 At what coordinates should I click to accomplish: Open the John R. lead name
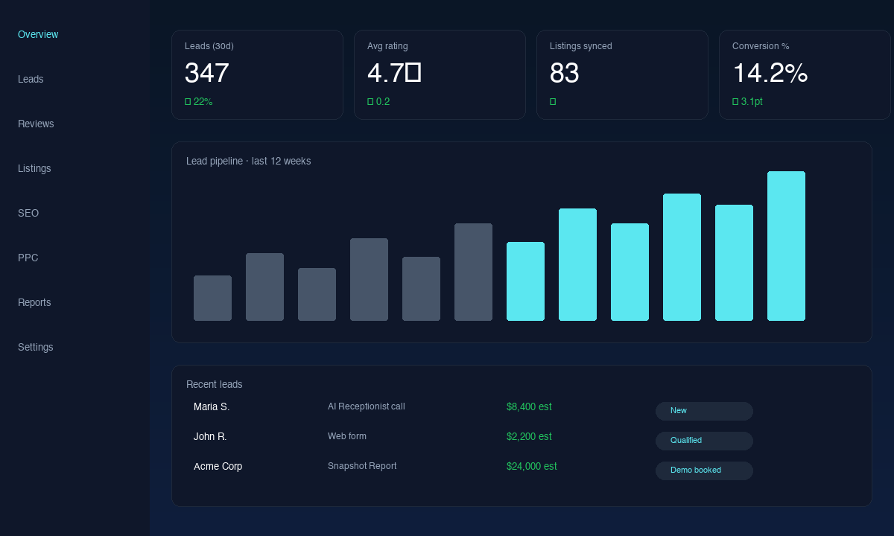(210, 436)
